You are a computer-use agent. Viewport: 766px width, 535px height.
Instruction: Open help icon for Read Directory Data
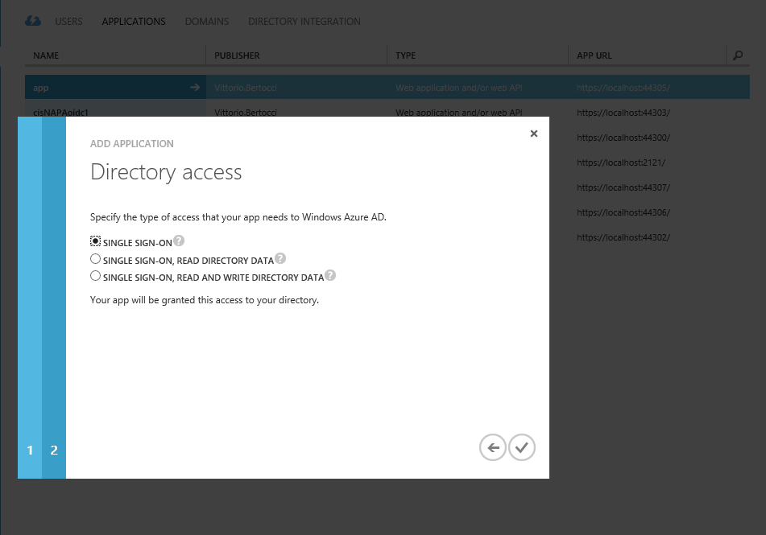point(280,258)
